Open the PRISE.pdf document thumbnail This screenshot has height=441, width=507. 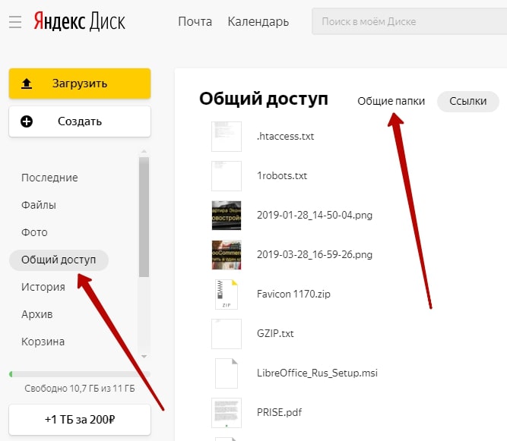226,412
